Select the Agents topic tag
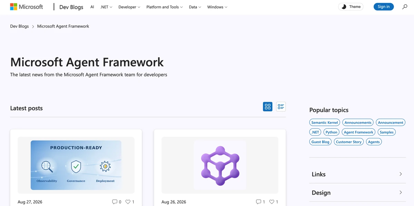 (374, 142)
